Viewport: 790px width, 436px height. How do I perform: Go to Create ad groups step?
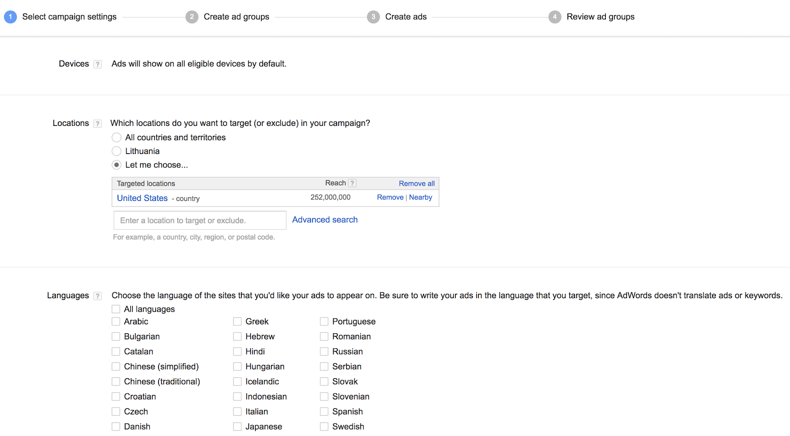click(236, 17)
